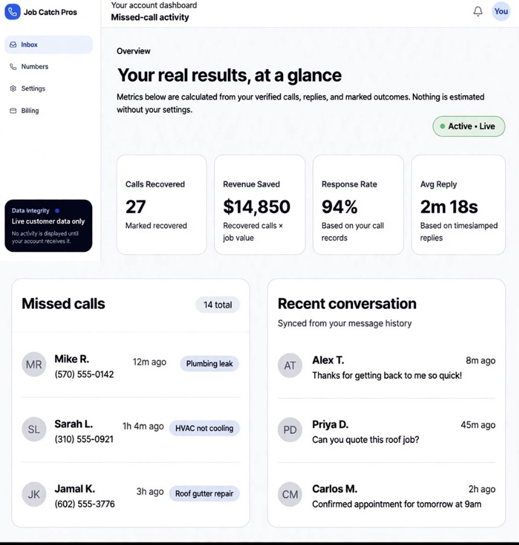The height and width of the screenshot is (545, 519).
Task: Open Alex T. conversation name
Action: pos(328,360)
